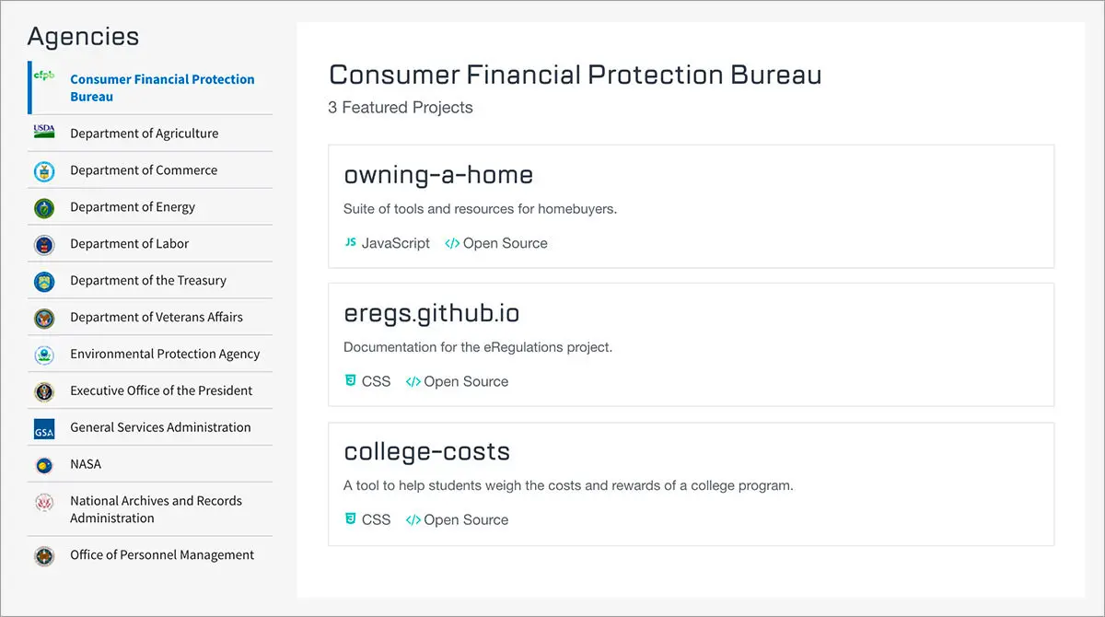Click the Department of Energy seal icon
The image size is (1105, 617).
tap(44, 207)
